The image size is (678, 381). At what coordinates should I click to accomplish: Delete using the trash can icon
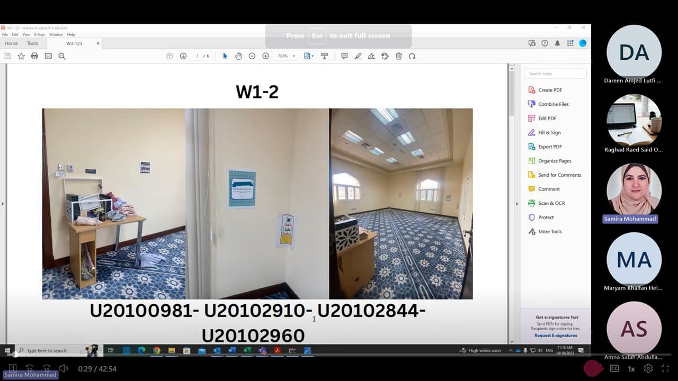click(x=399, y=56)
